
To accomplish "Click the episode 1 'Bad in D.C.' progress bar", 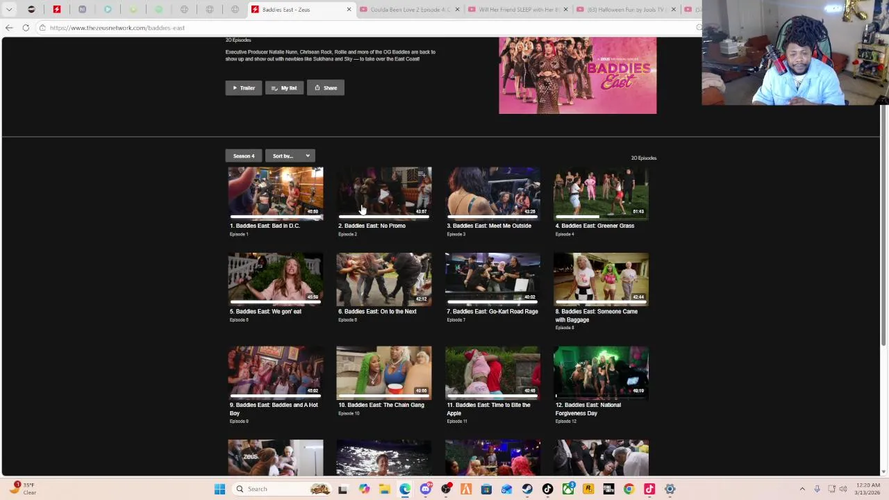I will (x=276, y=217).
